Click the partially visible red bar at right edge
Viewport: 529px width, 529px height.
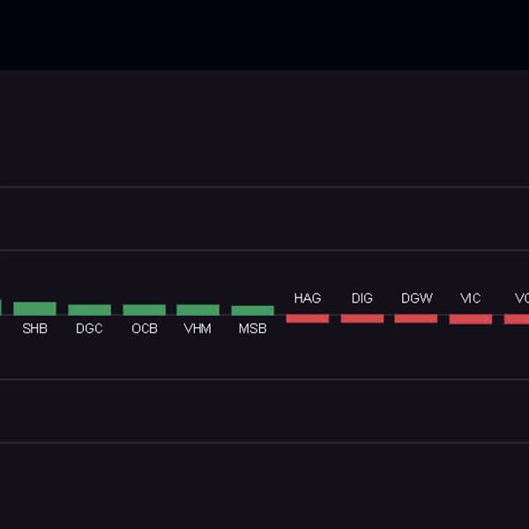[517, 319]
